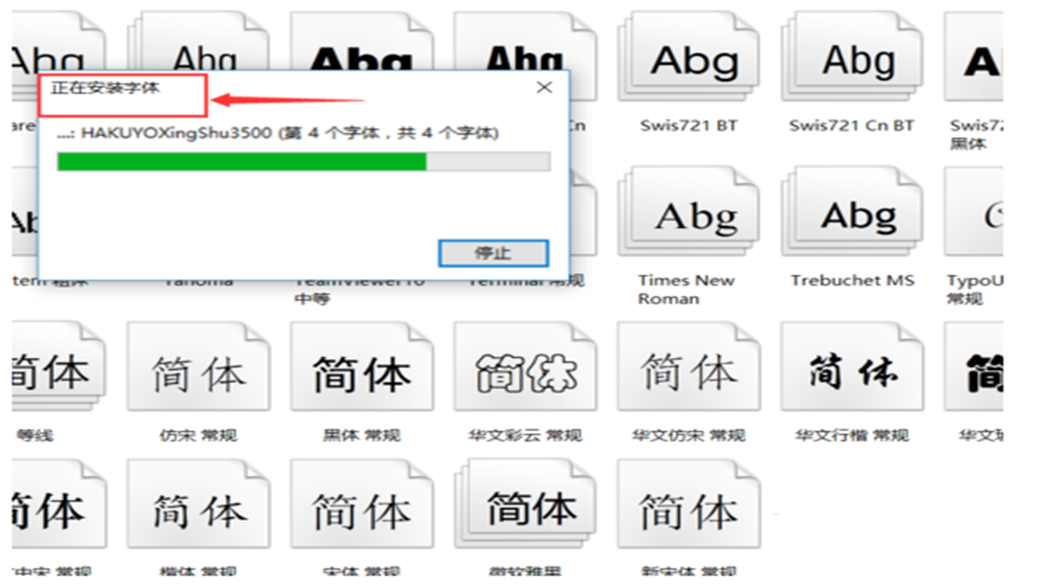Close the font installation dialog
This screenshot has width=1045, height=588.
pyautogui.click(x=544, y=88)
